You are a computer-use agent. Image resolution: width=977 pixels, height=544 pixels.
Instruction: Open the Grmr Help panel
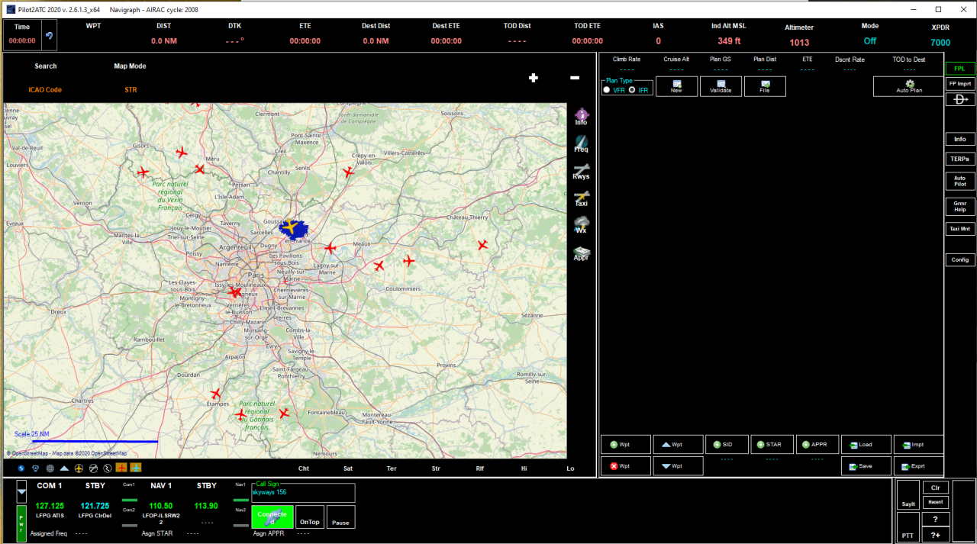(x=960, y=206)
